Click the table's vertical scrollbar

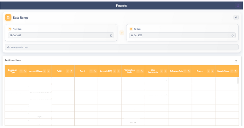[237, 81]
